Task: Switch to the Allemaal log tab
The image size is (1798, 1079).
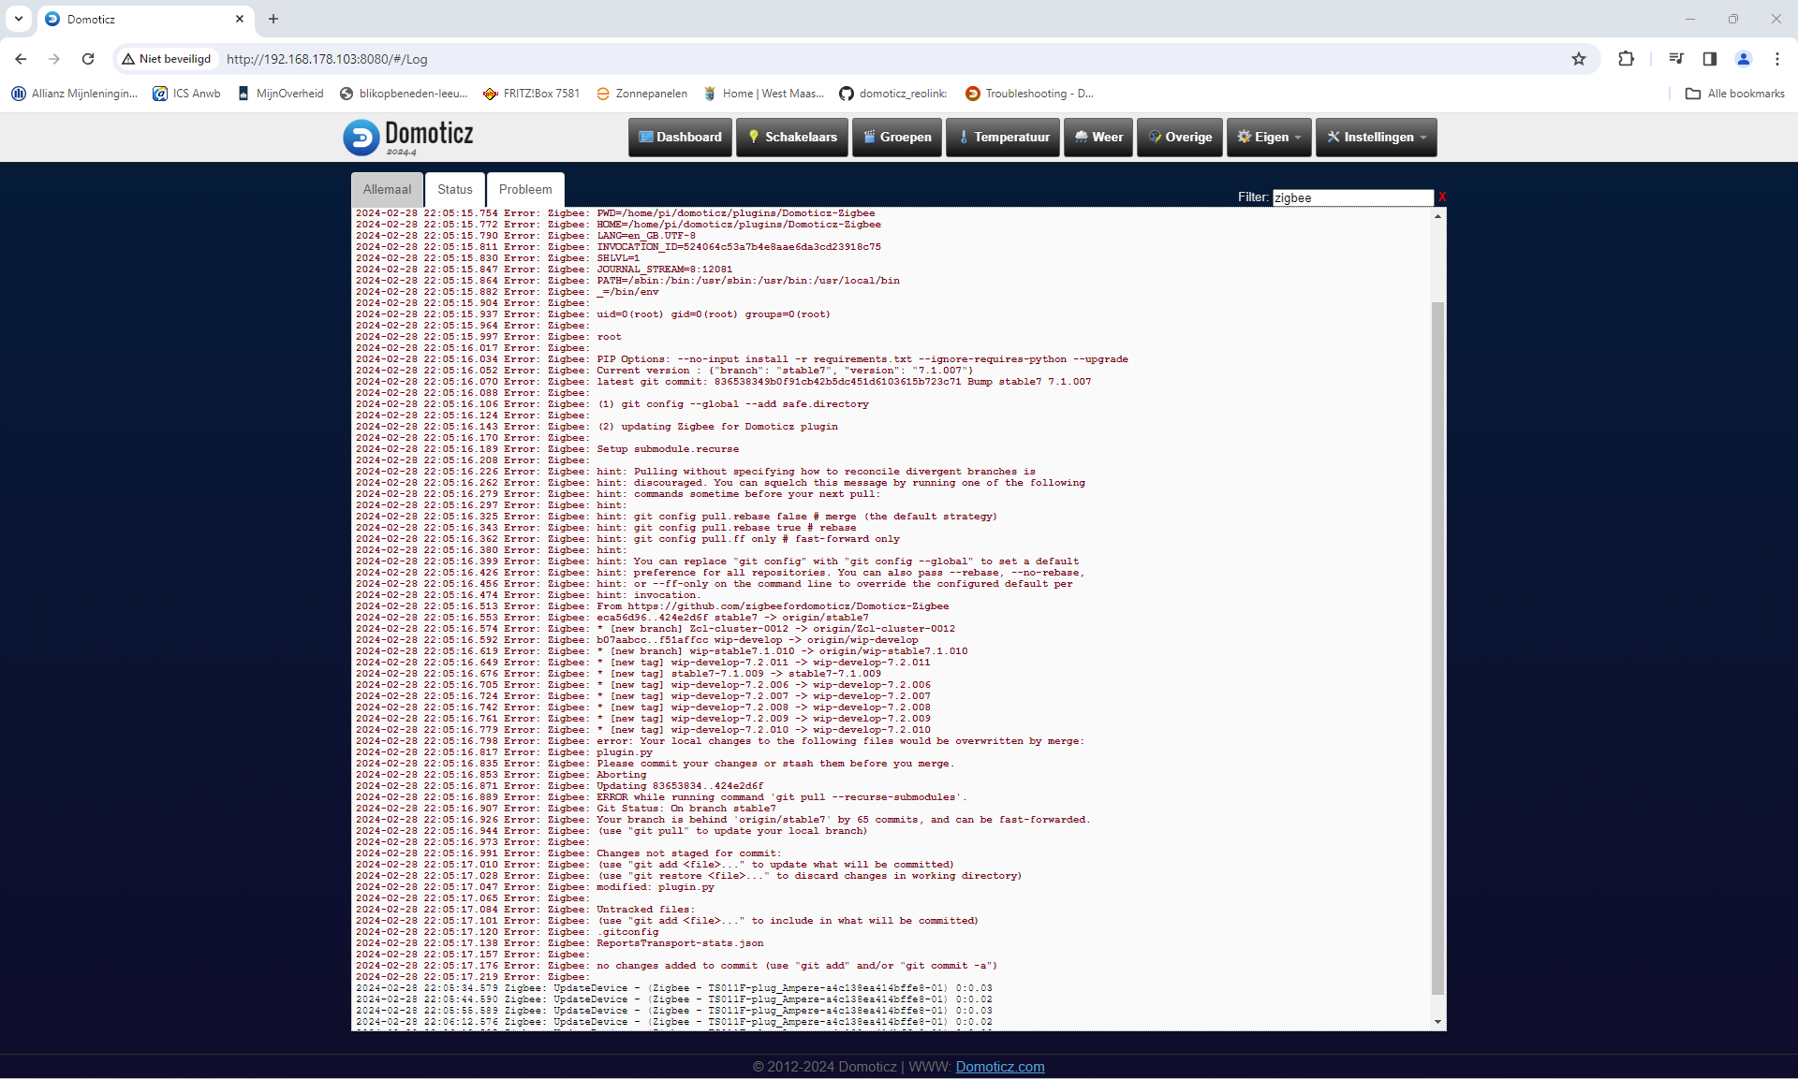Action: click(x=387, y=189)
